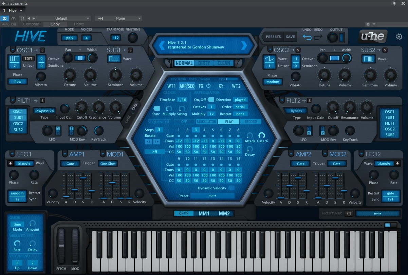Switch to the WT1 tab

pyautogui.click(x=171, y=86)
